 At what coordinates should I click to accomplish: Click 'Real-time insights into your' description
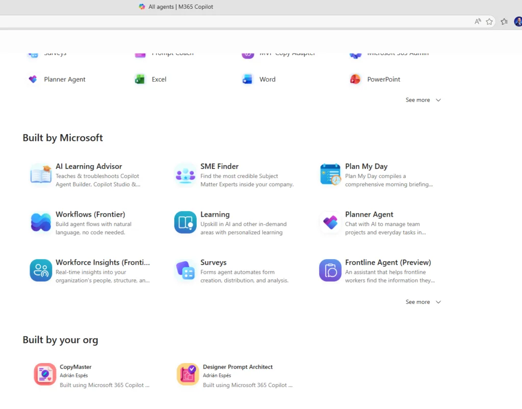91,272
